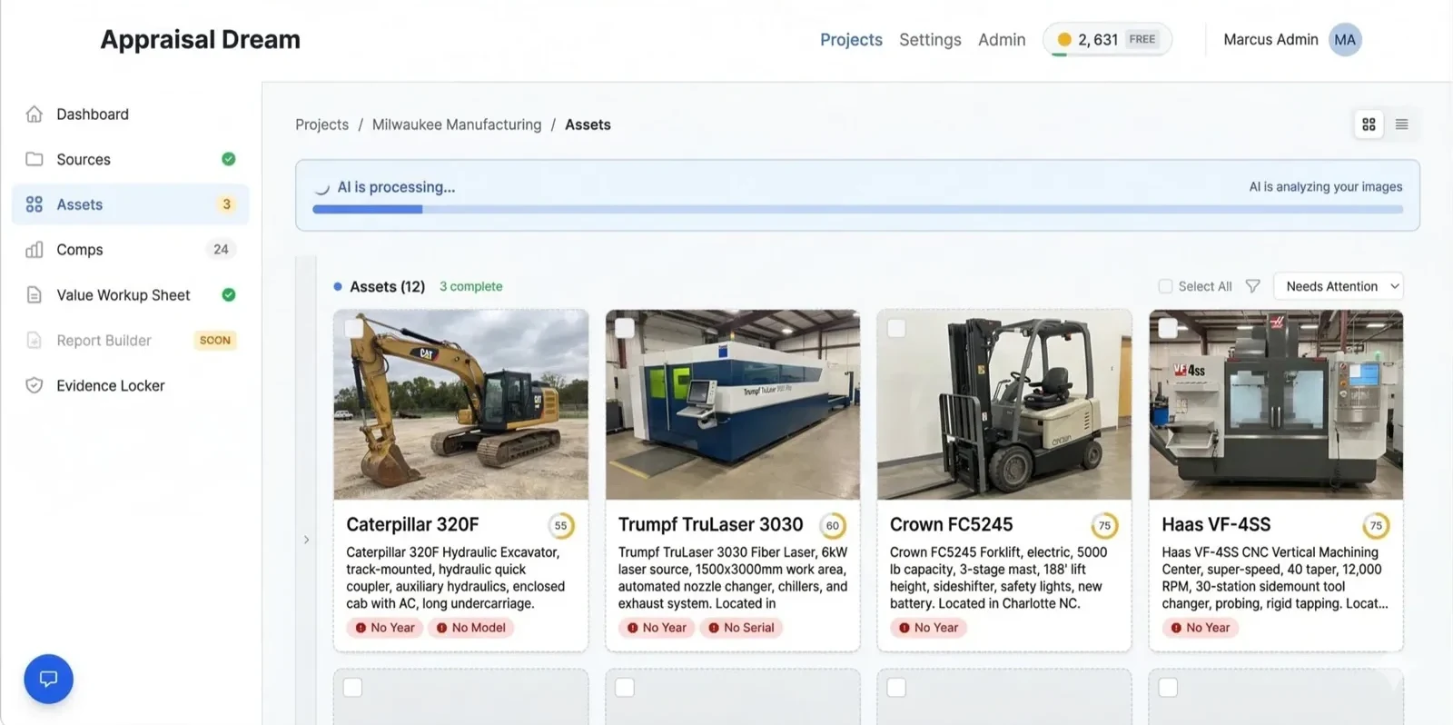1453x725 pixels.
Task: Click the Evidence Locker shield icon
Action: [x=35, y=385]
